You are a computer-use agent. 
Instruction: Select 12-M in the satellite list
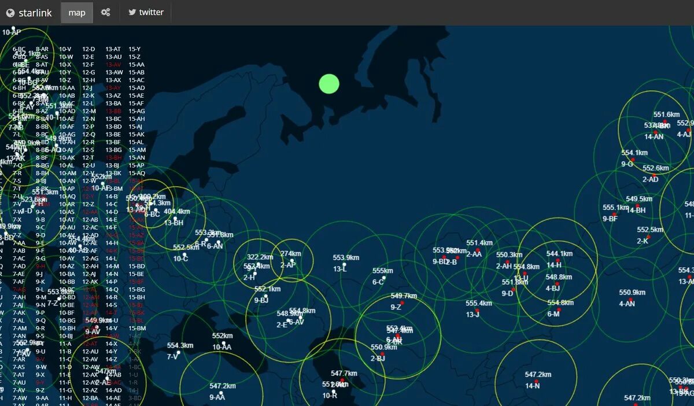(89, 111)
